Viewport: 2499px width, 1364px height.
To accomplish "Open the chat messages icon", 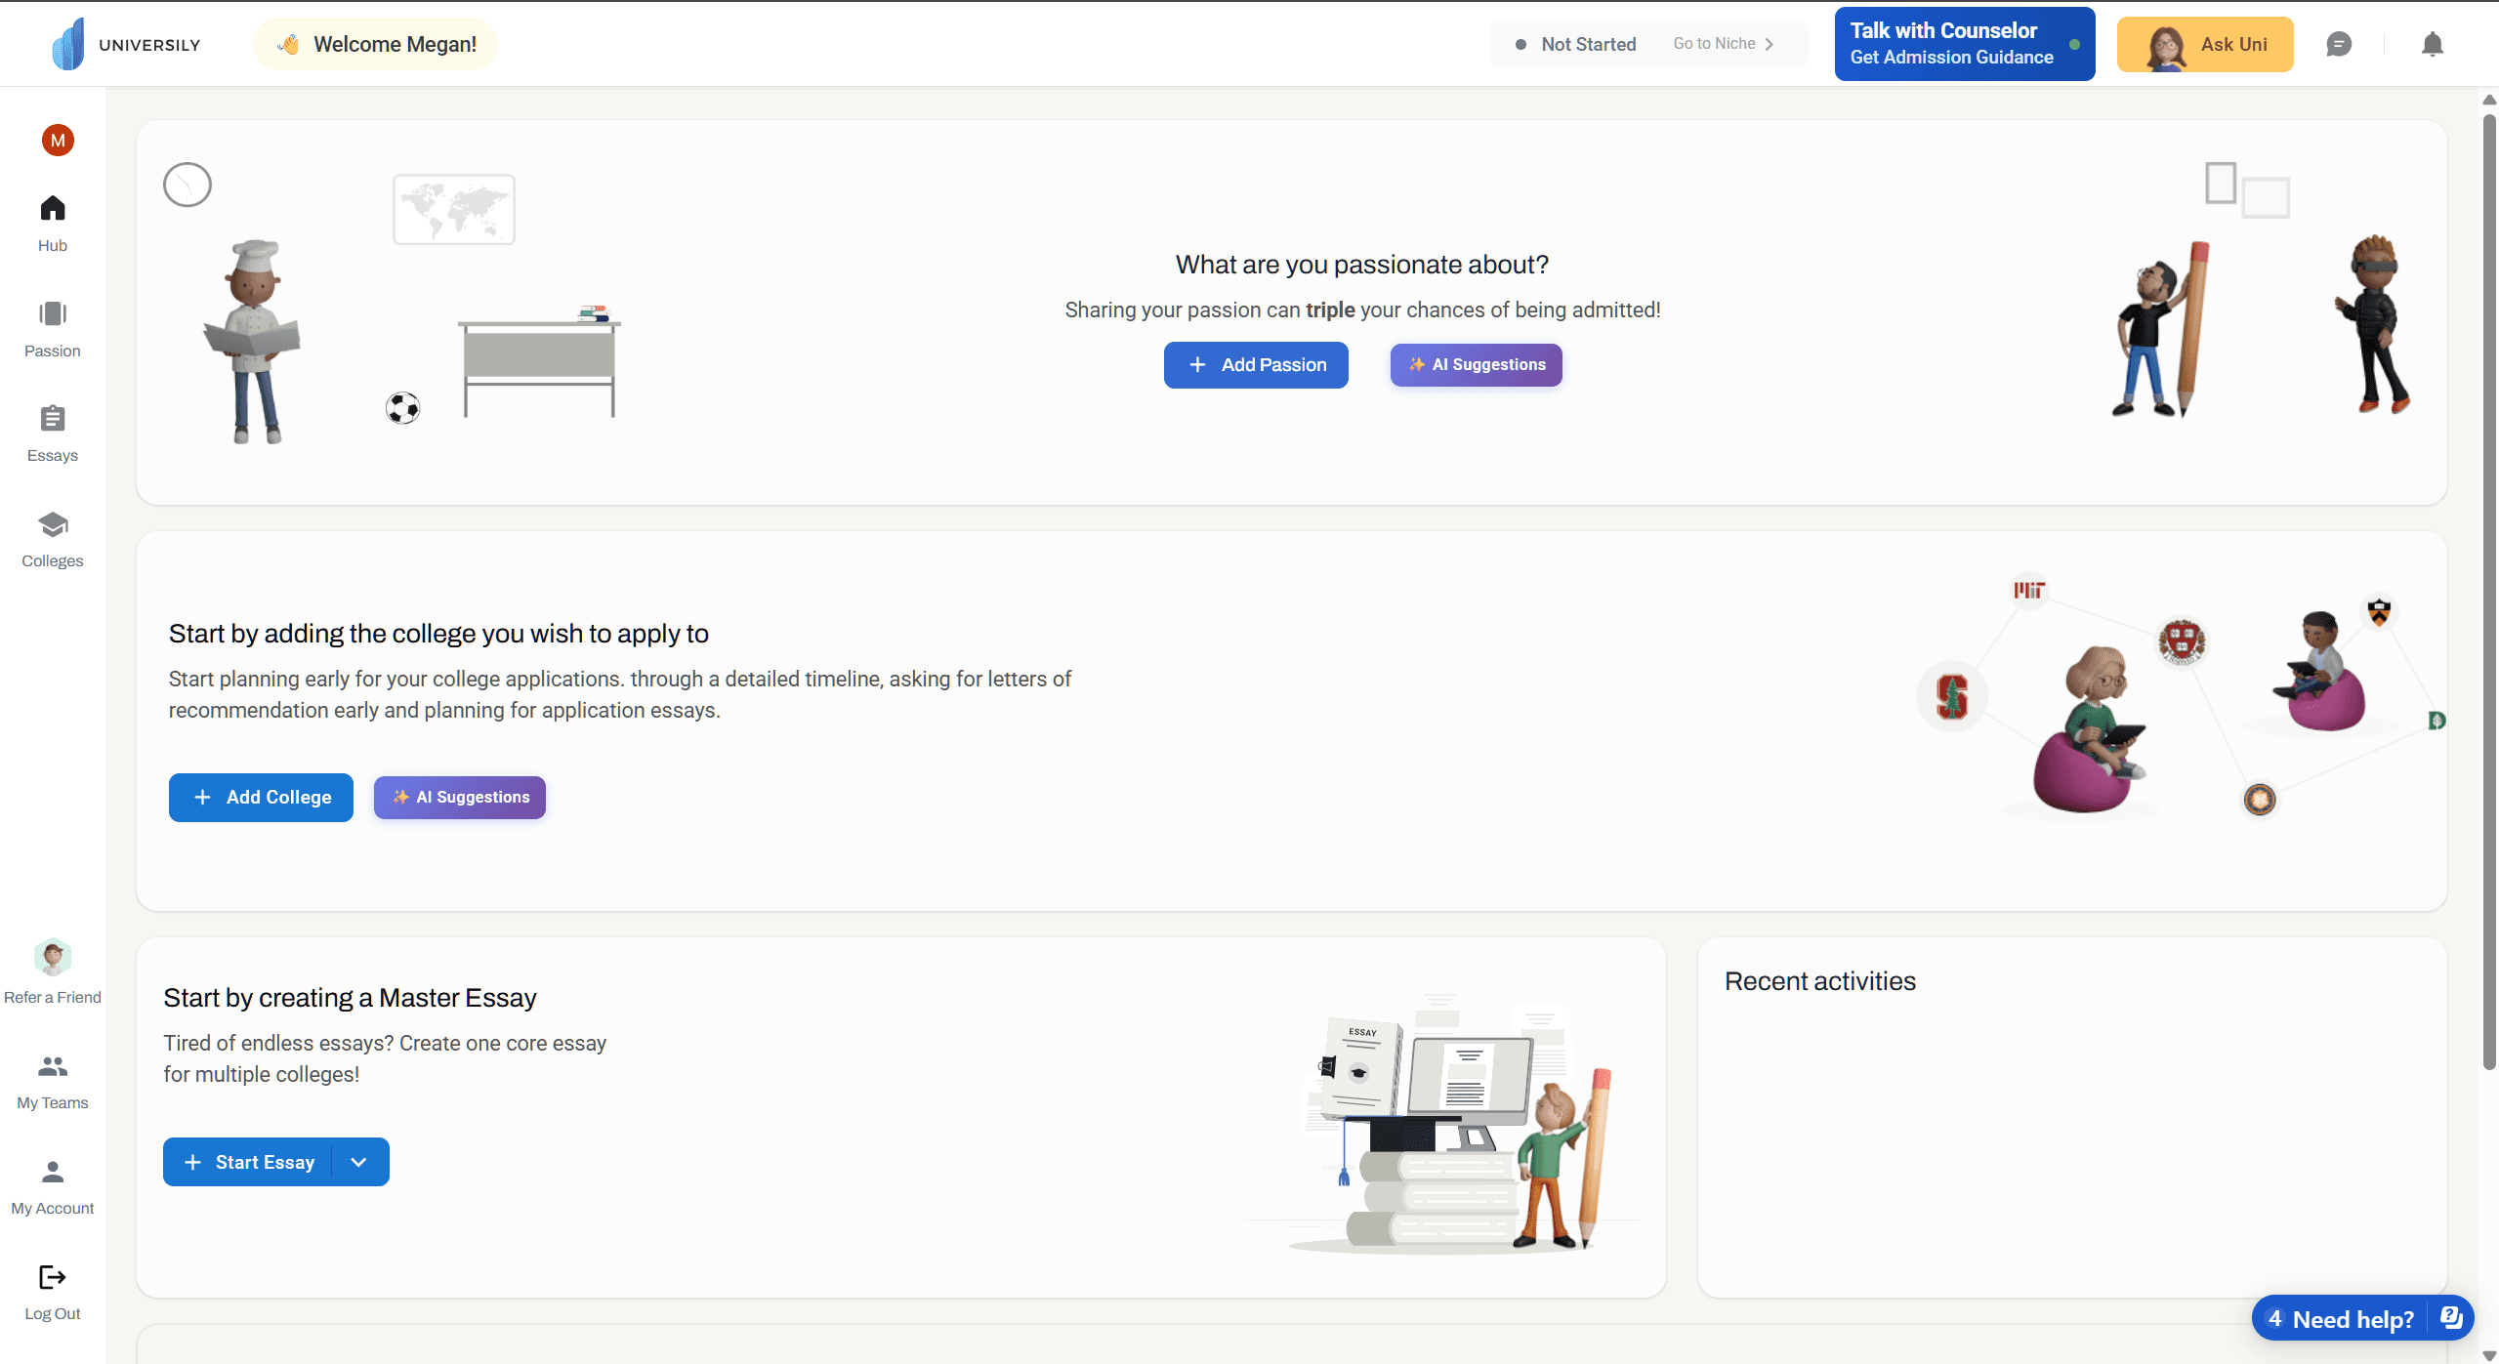I will (x=2339, y=45).
